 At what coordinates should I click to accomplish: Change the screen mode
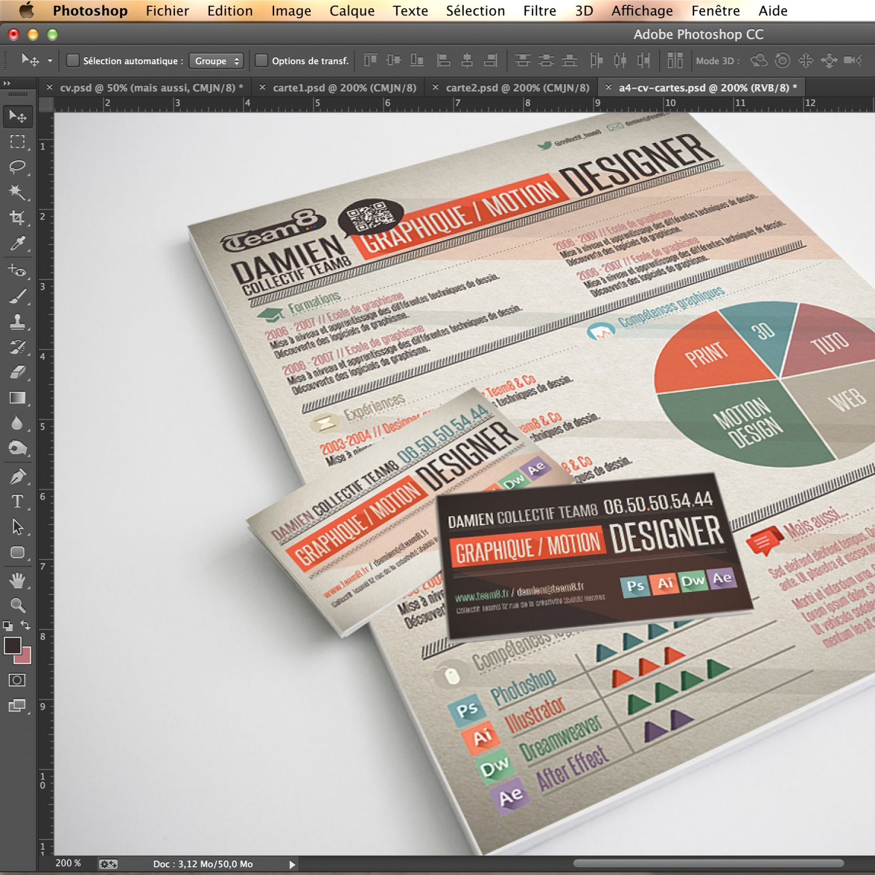click(x=17, y=706)
